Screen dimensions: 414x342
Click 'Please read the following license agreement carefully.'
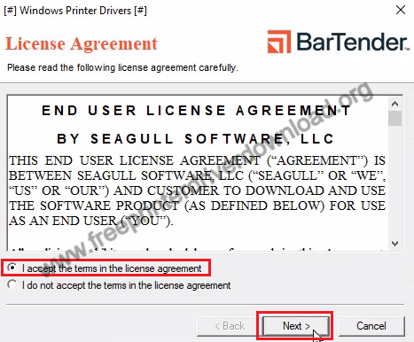coord(122,67)
